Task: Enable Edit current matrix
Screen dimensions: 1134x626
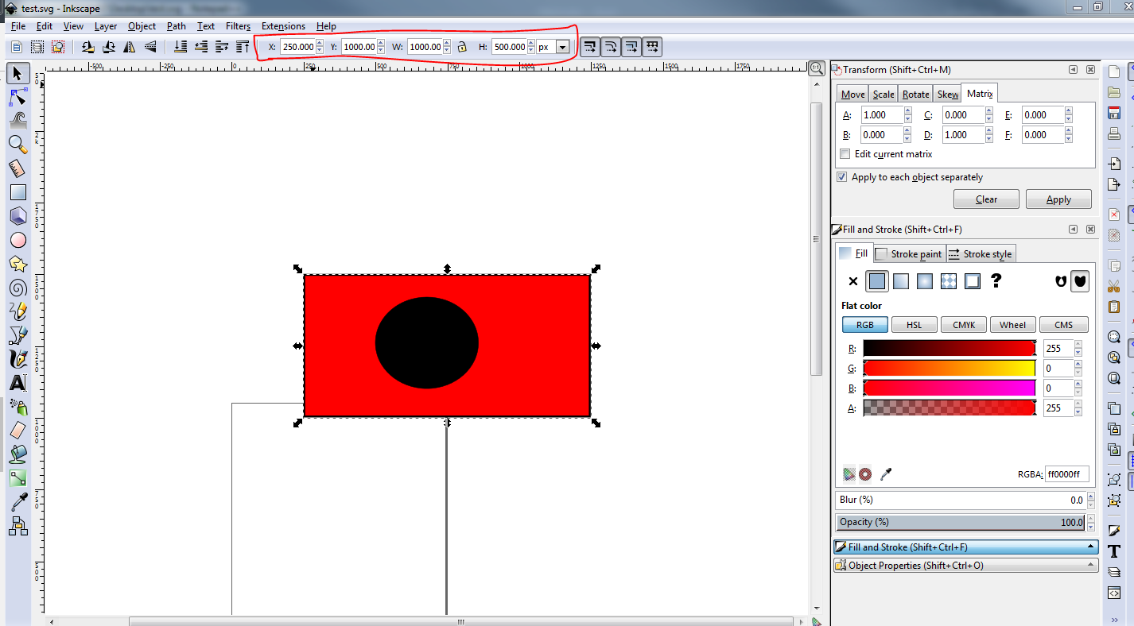Action: [845, 153]
